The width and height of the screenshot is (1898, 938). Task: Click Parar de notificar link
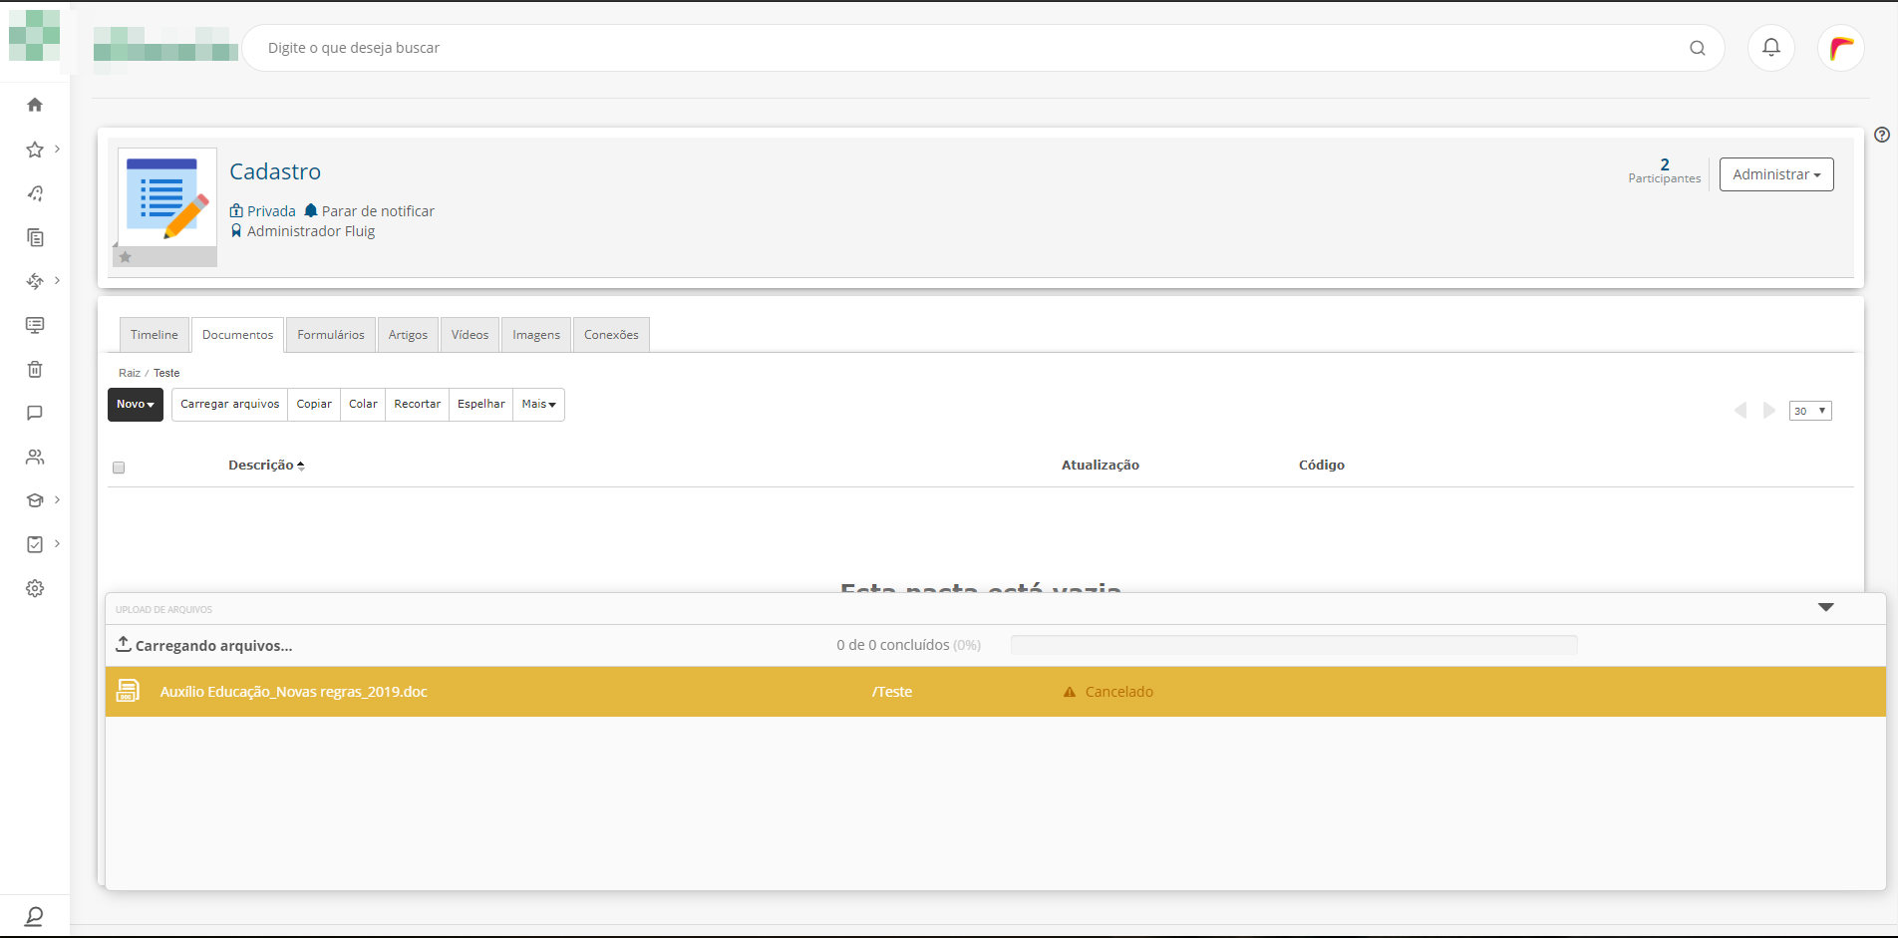378,211
